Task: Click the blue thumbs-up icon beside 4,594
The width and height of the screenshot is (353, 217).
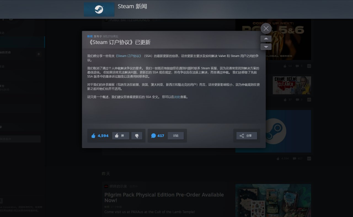Action: pyautogui.click(x=93, y=136)
